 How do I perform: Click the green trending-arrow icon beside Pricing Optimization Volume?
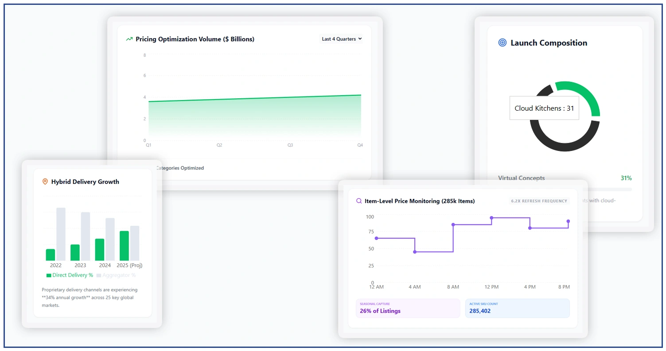(129, 39)
